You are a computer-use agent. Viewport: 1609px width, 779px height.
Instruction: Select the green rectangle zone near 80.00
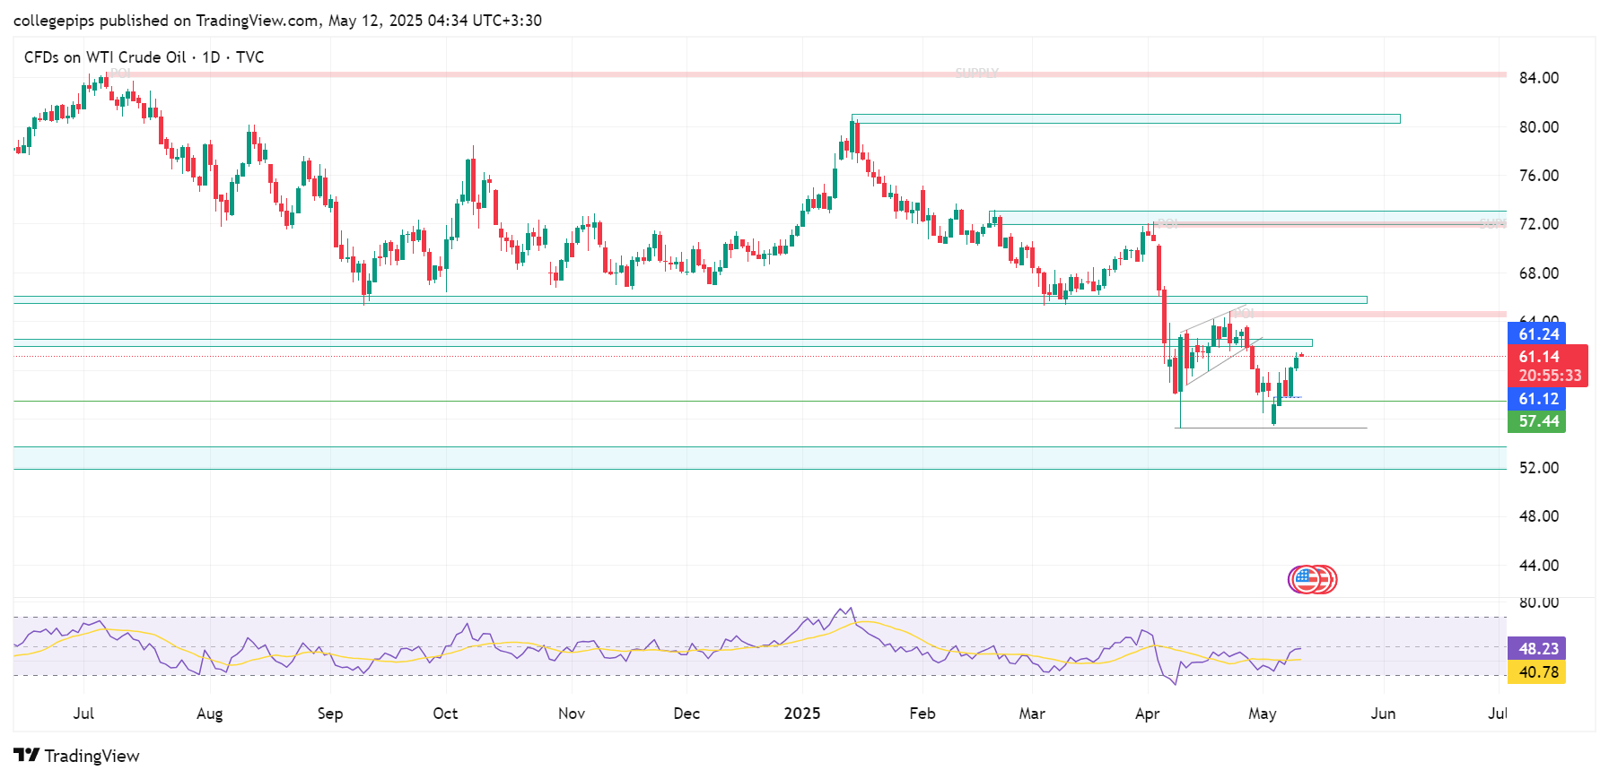tap(1125, 118)
